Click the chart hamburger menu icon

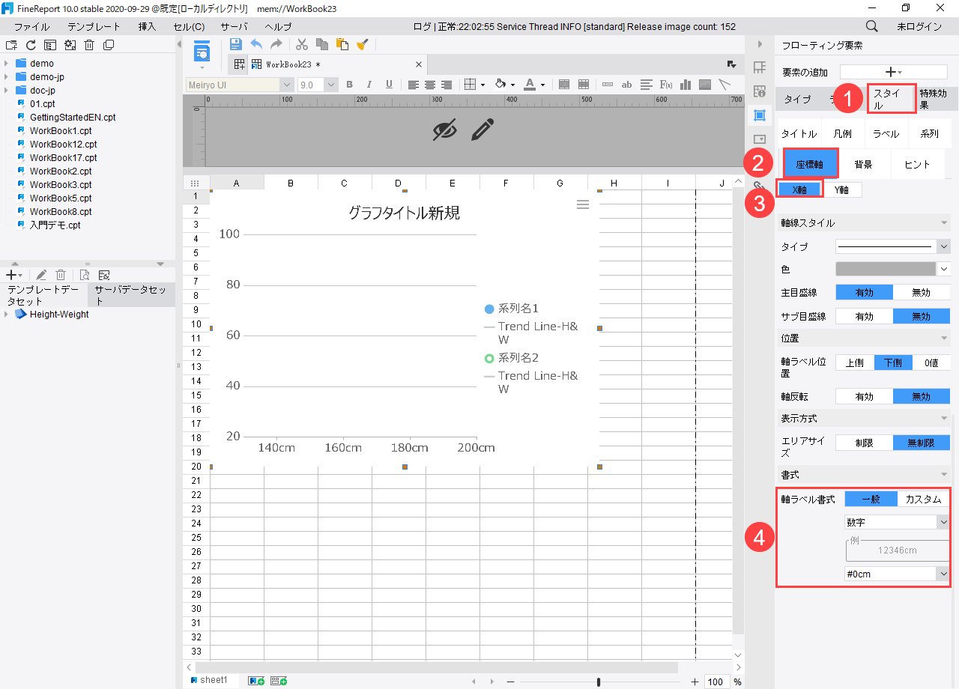pos(583,204)
